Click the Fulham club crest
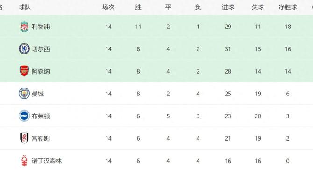 [24, 138]
